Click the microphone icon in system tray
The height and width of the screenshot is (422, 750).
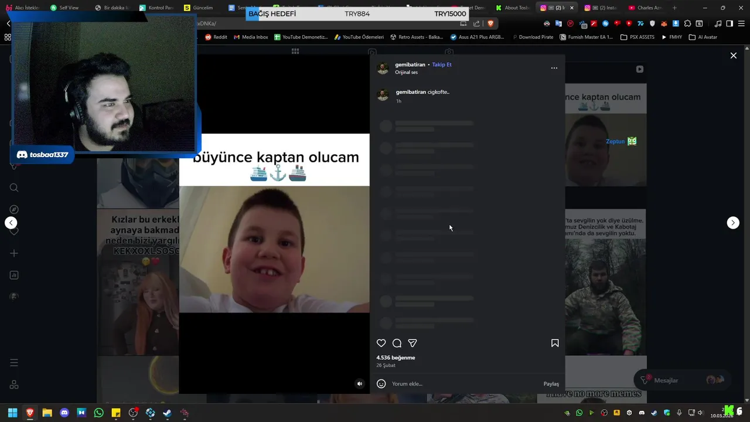click(679, 413)
